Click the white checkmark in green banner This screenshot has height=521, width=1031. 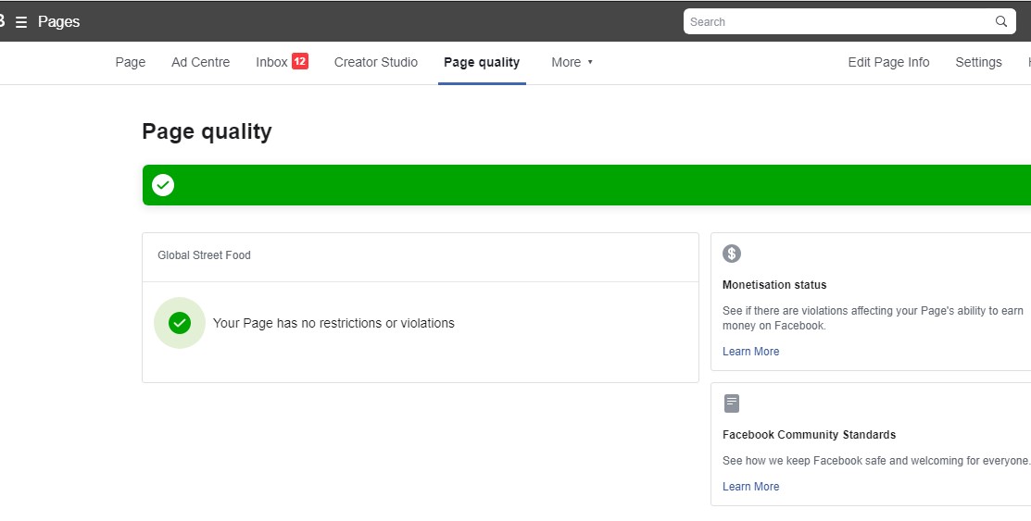point(163,185)
